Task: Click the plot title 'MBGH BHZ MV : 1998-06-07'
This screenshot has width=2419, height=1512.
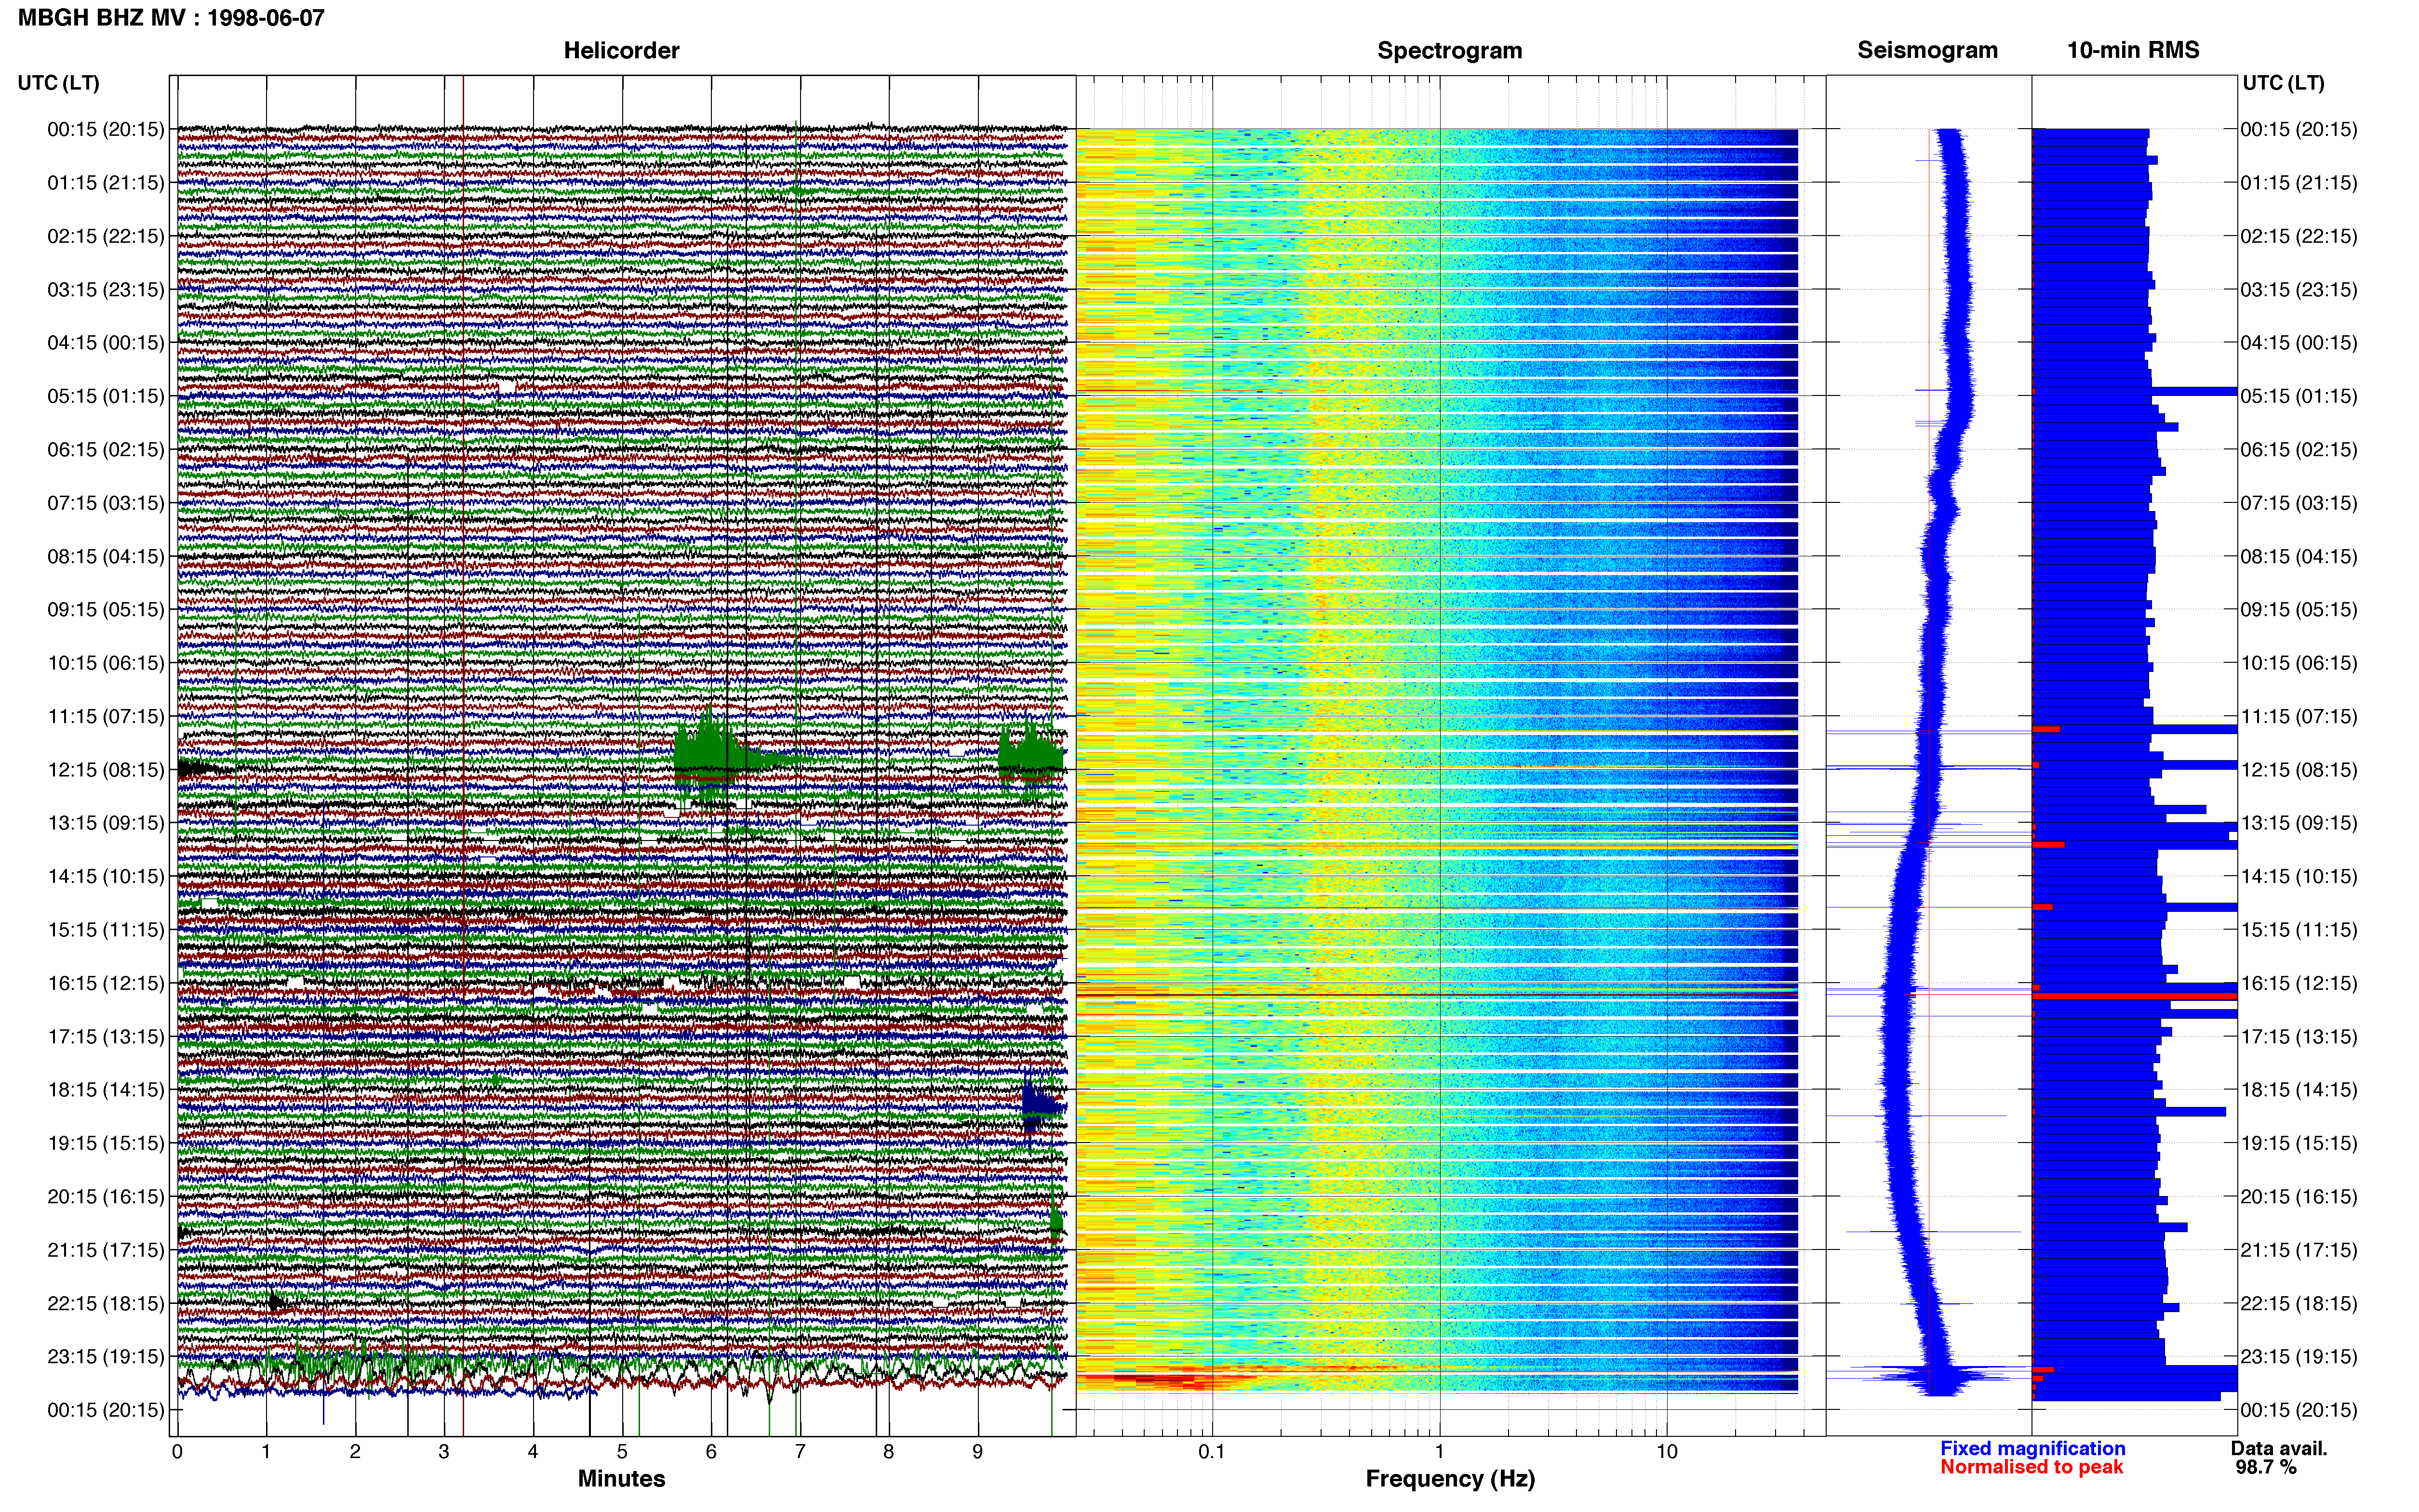Action: click(x=171, y=17)
